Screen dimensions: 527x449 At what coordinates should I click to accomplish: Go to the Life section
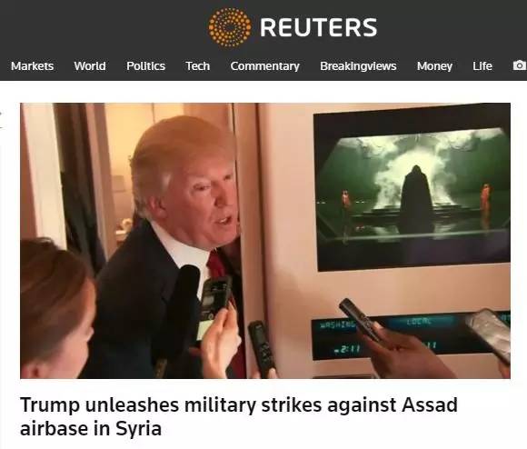tap(482, 66)
